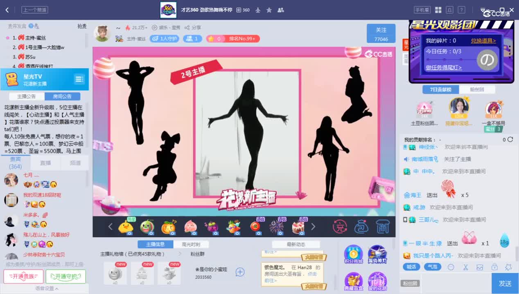Open the 阿拉神灯 icon
The width and height of the screenshot is (519, 294).
click(x=377, y=254)
